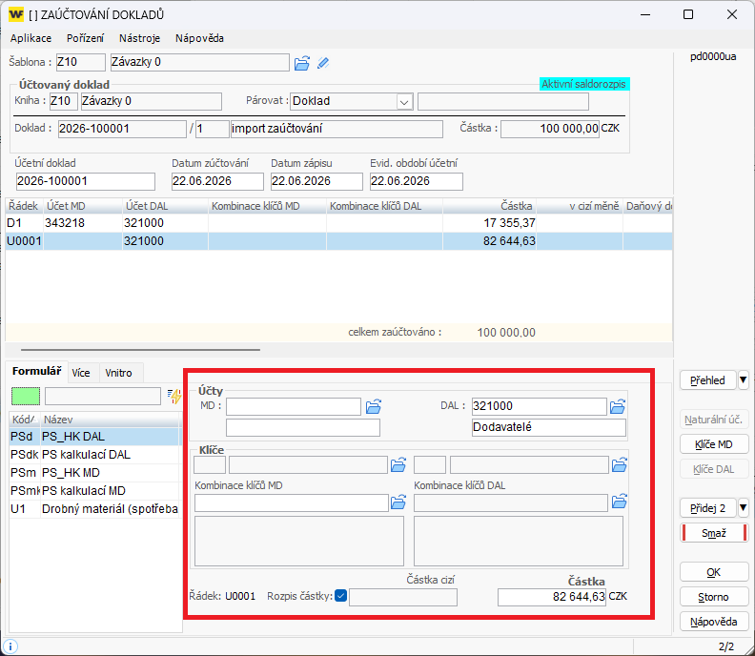Click the pencil edit icon beside Šablona
The width and height of the screenshot is (755, 656).
pyautogui.click(x=323, y=63)
